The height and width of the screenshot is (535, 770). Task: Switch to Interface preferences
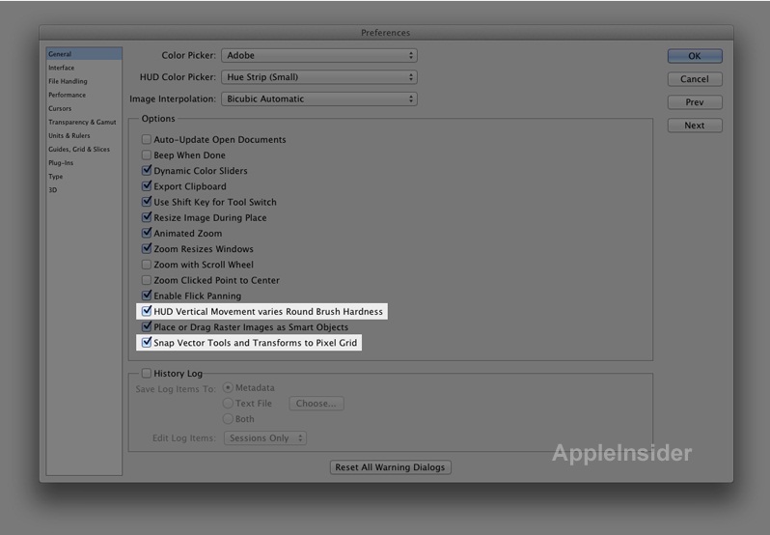(62, 68)
